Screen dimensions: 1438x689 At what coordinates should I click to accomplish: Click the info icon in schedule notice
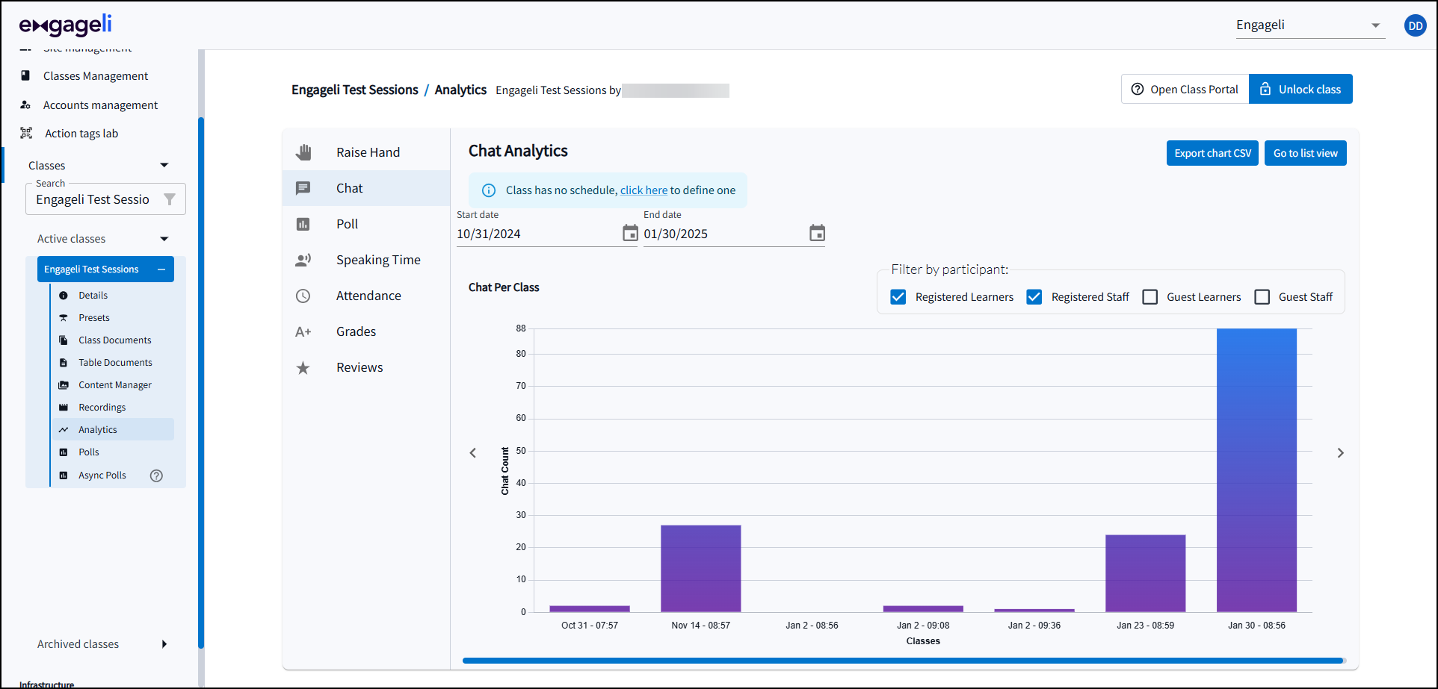tap(489, 190)
